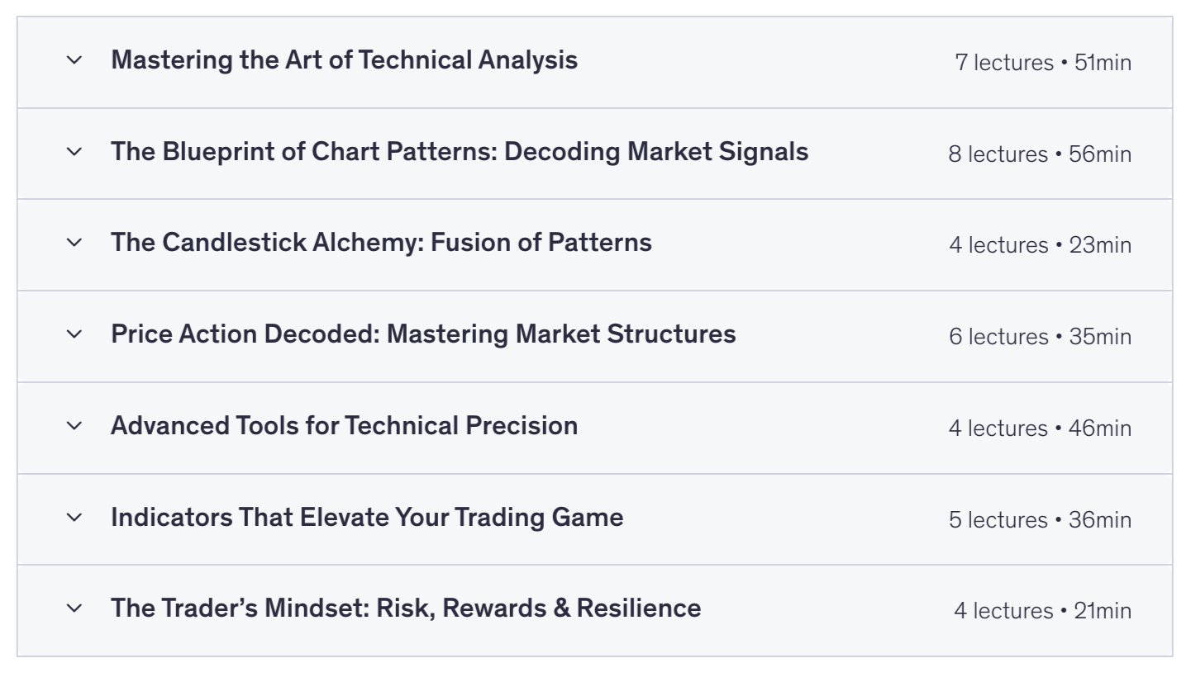Toggle the Candlestick Alchemy section chevron
The width and height of the screenshot is (1191, 677).
coord(74,244)
